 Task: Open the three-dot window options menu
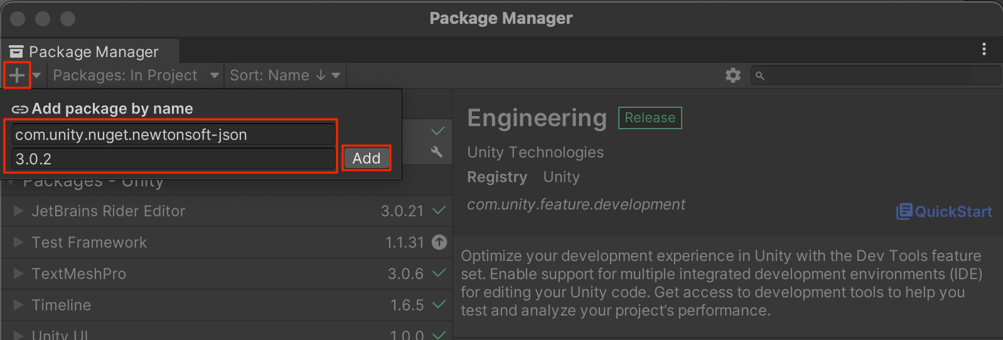coord(984,49)
